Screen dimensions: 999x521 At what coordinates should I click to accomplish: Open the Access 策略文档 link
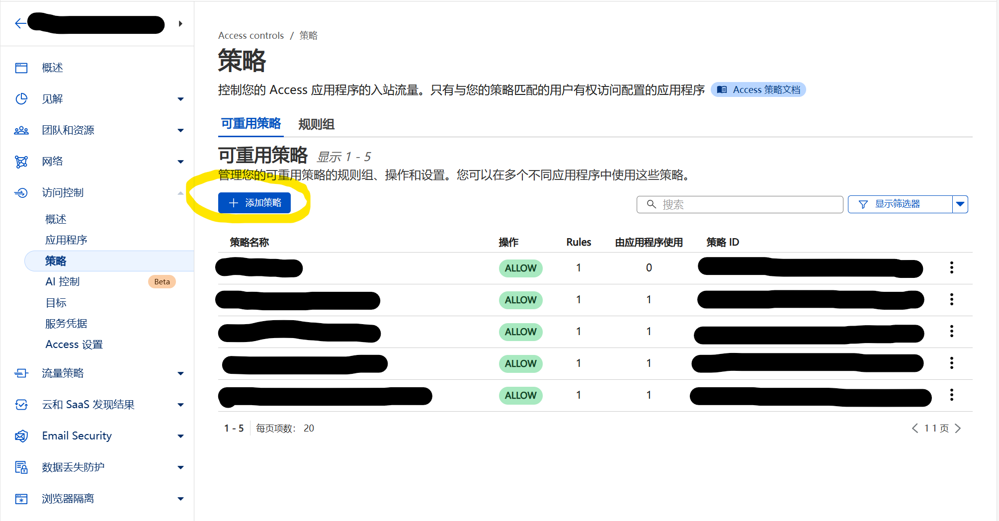[758, 90]
